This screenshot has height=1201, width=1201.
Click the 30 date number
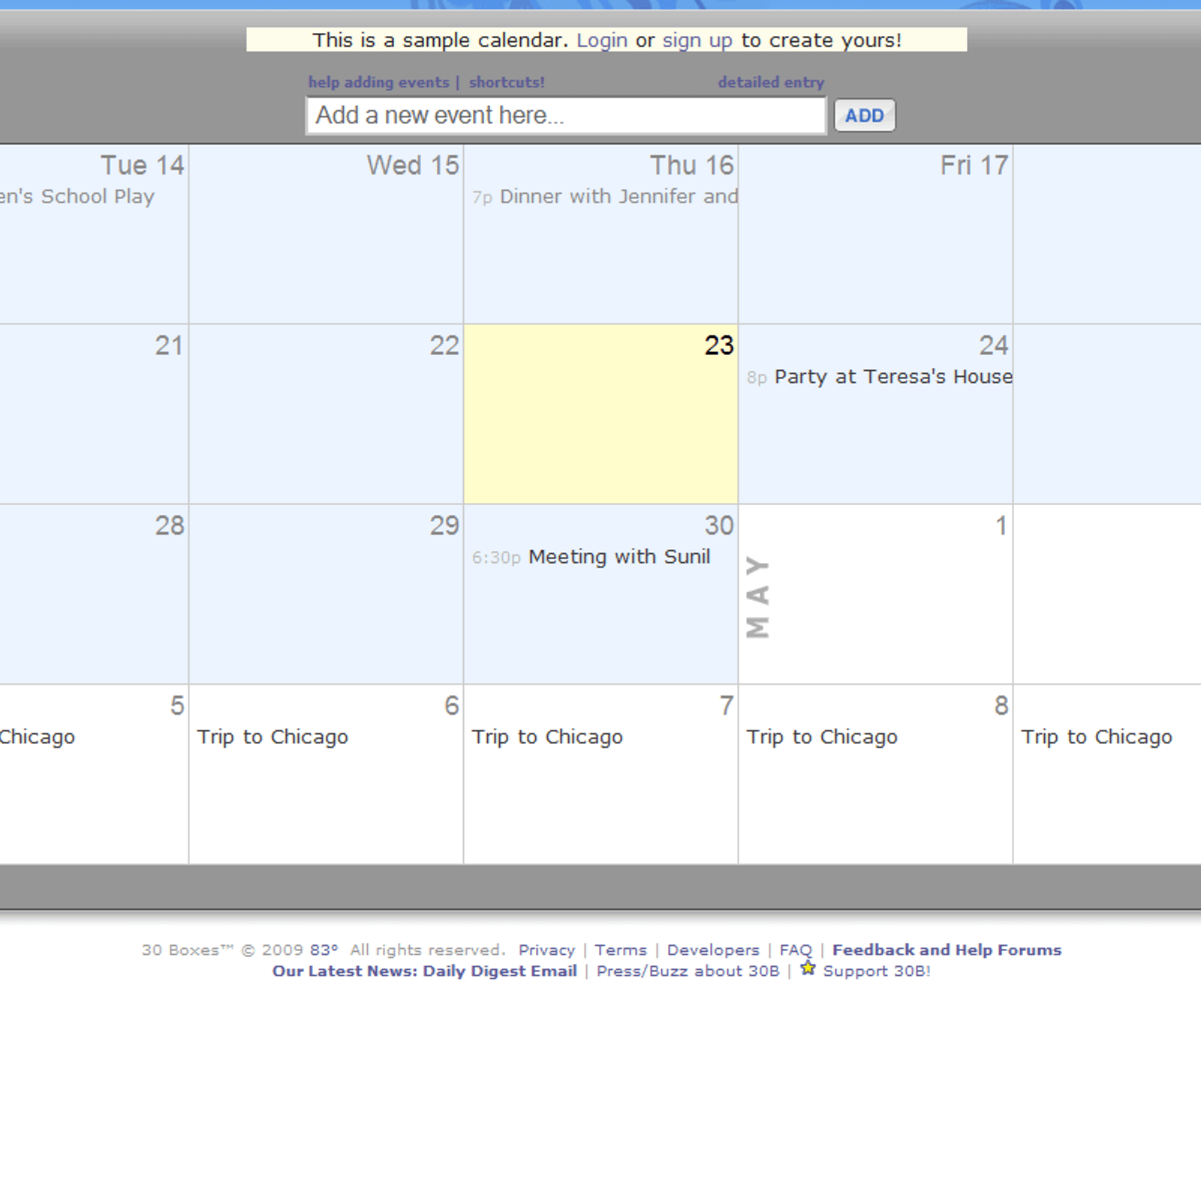tap(719, 525)
